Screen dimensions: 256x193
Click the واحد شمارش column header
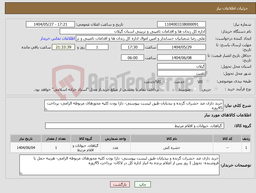click(115, 139)
